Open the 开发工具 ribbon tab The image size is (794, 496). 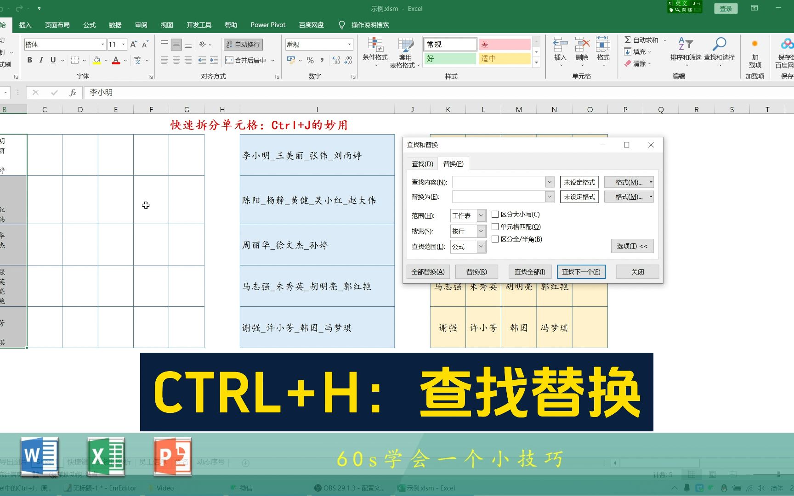[x=198, y=25]
